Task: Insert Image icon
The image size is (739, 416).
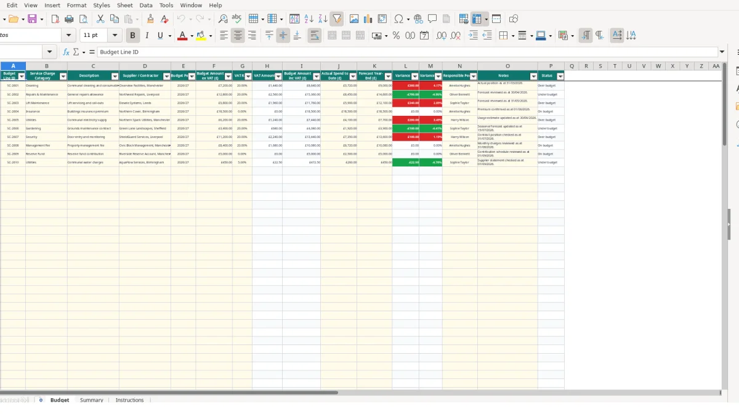Action: pos(354,19)
